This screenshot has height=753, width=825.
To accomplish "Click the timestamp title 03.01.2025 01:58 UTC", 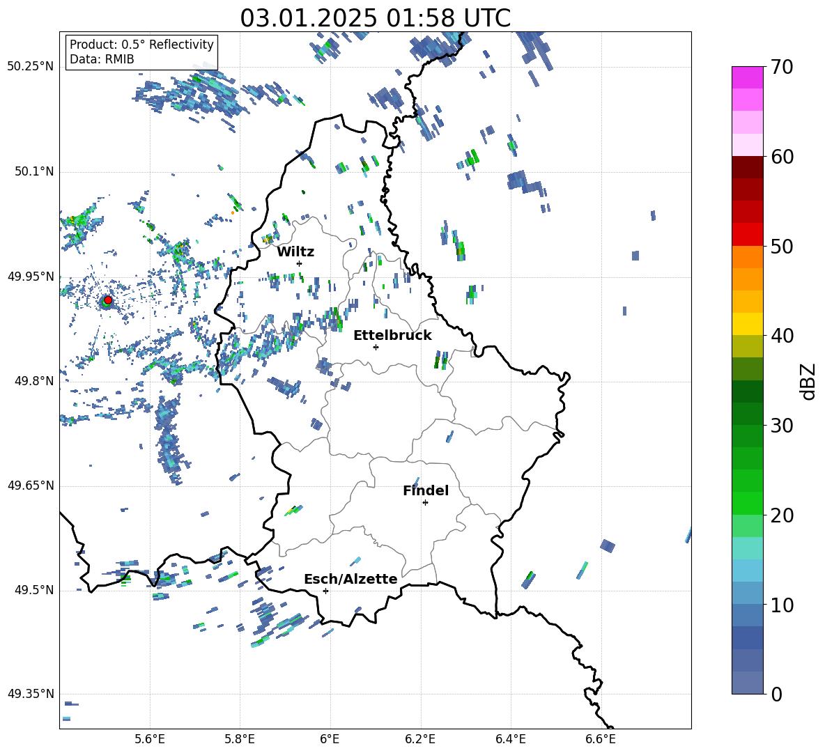I will (375, 18).
